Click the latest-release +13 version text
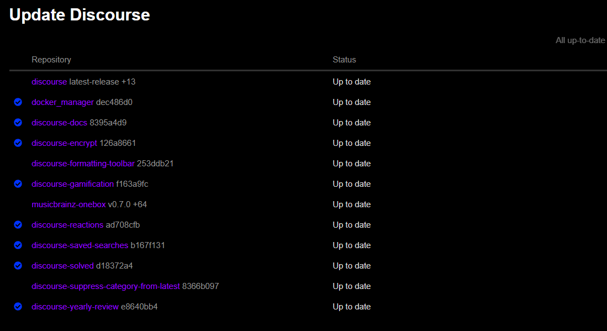The height and width of the screenshot is (331, 607). click(102, 82)
